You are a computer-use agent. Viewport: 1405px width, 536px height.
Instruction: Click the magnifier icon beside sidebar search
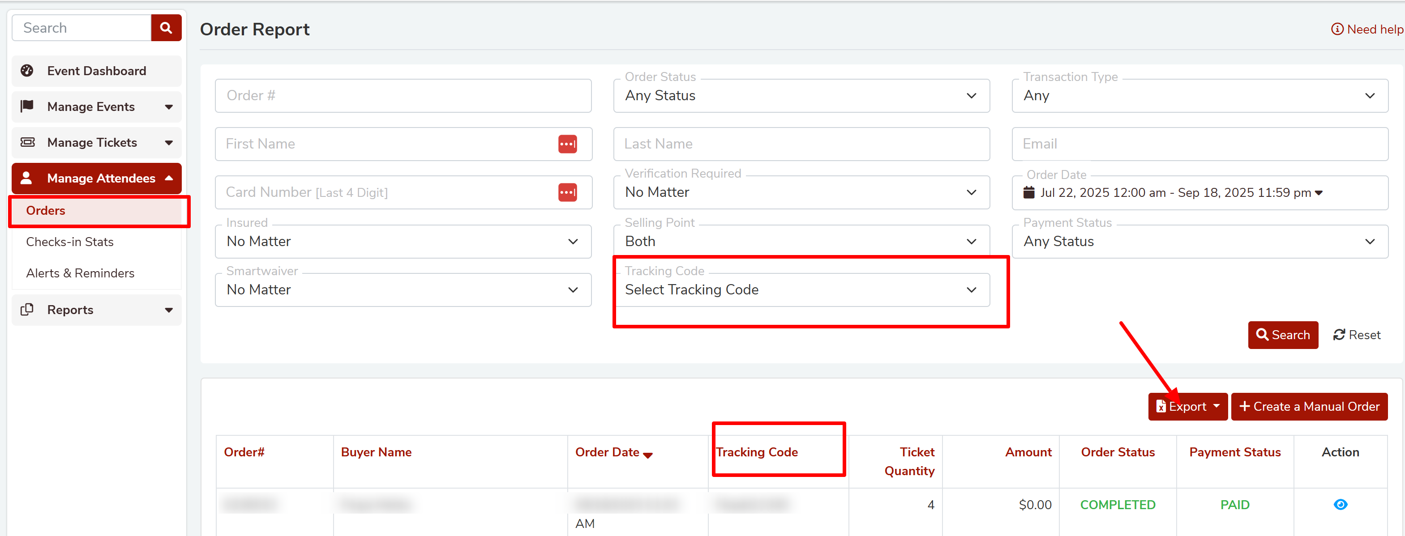(166, 28)
